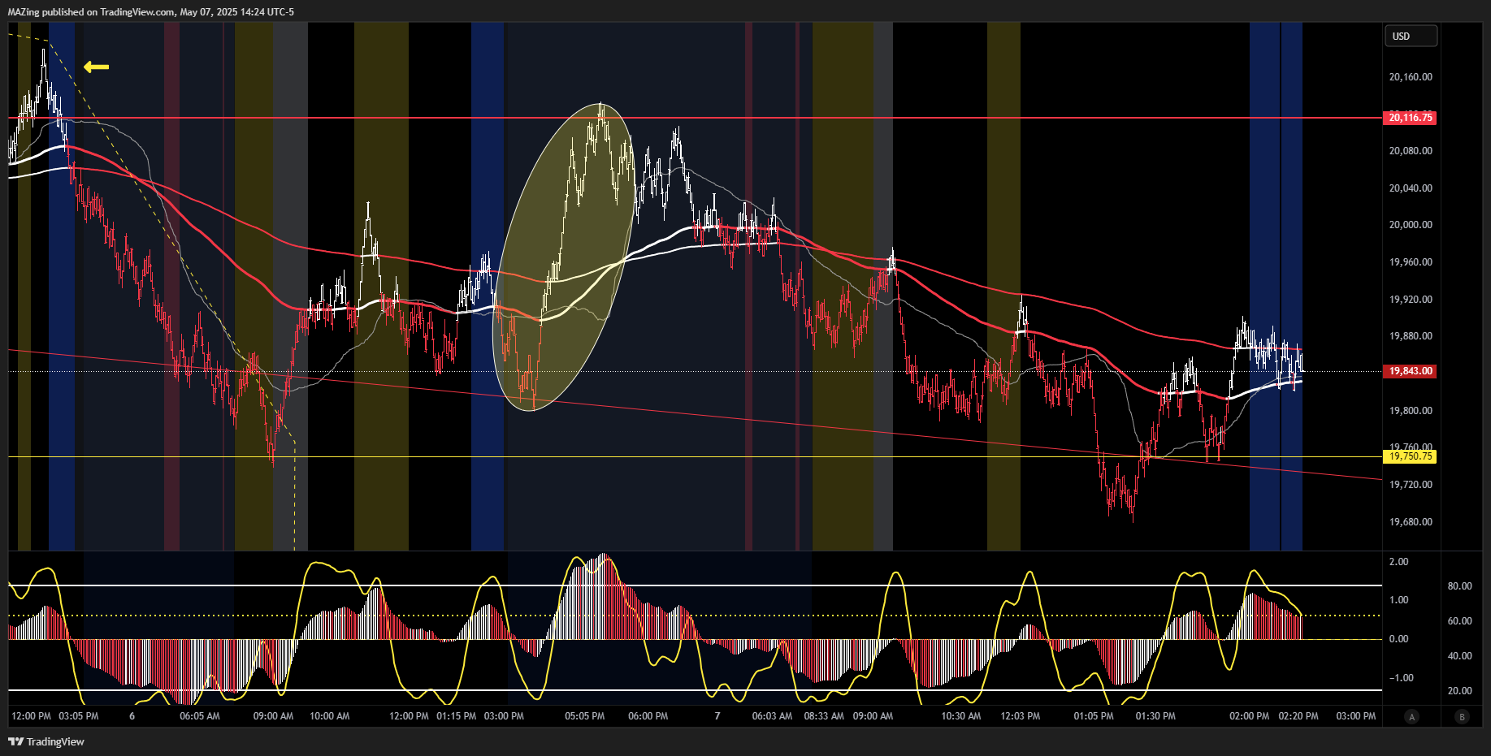
Task: Click the 40.00 oscillator scale value
Action: point(1460,656)
